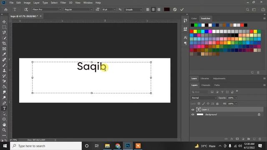
Task: Open the font style Regular dropdown
Action: [78, 10]
